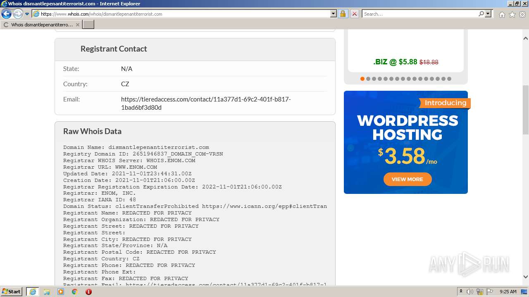Select the second carousel dot

point(368,79)
